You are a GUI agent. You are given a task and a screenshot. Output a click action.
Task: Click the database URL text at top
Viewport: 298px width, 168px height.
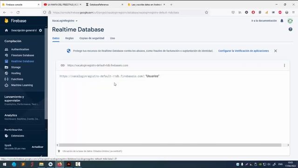[98, 65]
